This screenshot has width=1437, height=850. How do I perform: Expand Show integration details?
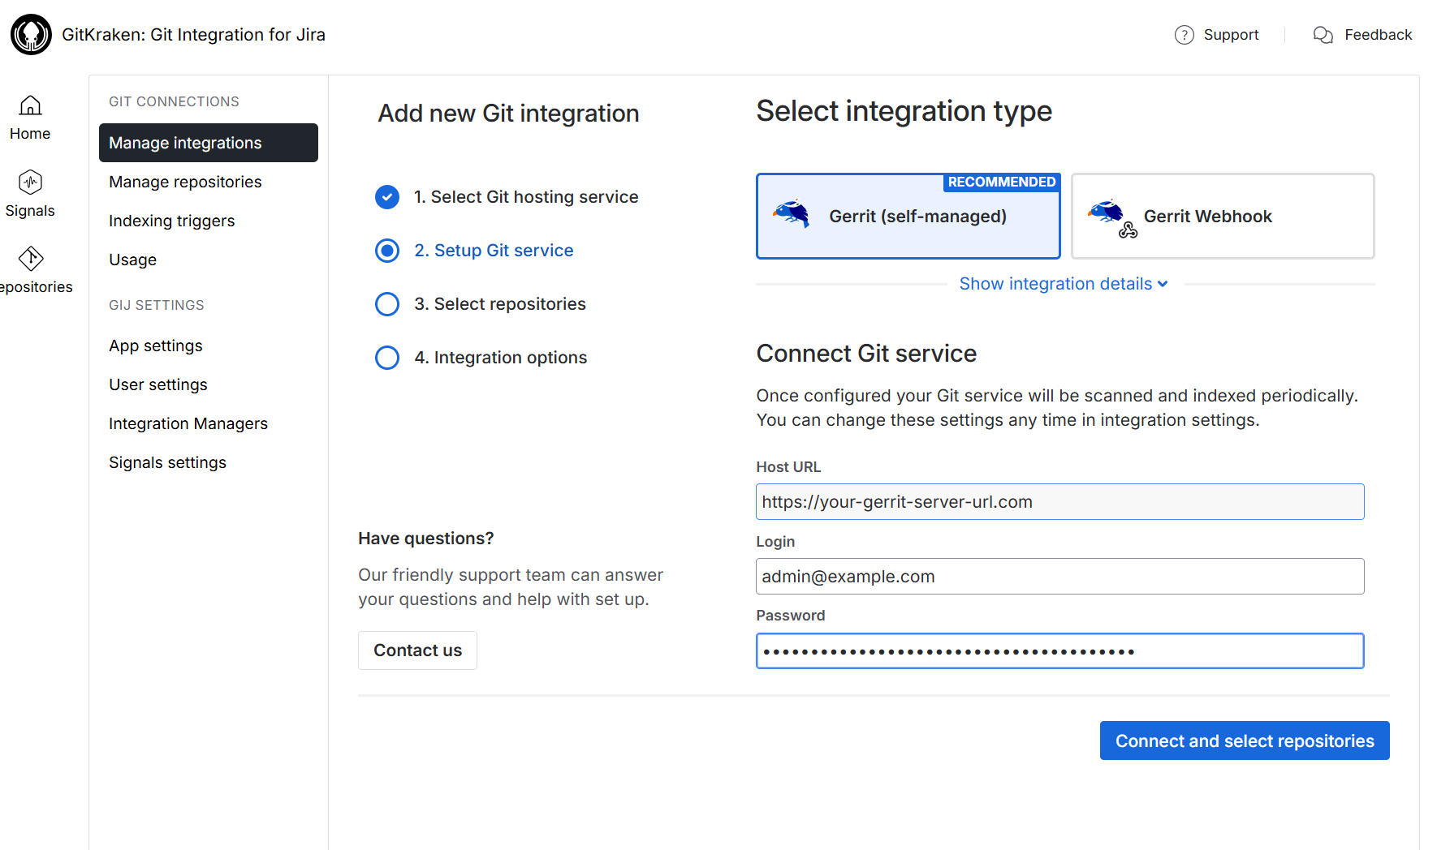[x=1063, y=284]
